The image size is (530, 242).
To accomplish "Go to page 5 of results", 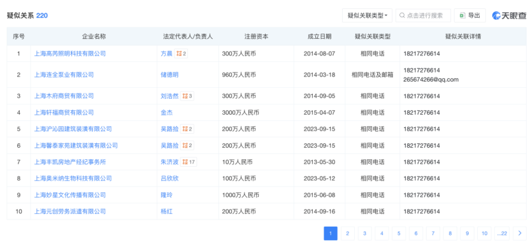I will (399, 233).
